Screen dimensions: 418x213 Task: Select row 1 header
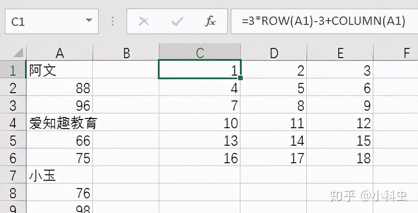[13, 70]
